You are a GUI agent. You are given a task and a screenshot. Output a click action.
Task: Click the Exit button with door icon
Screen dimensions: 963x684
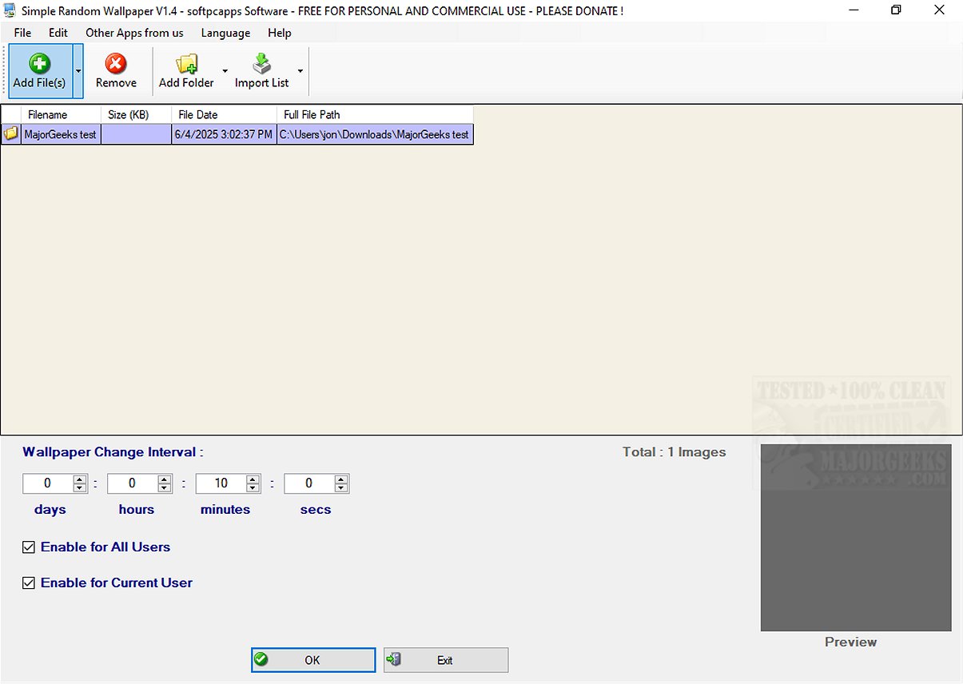(x=446, y=660)
